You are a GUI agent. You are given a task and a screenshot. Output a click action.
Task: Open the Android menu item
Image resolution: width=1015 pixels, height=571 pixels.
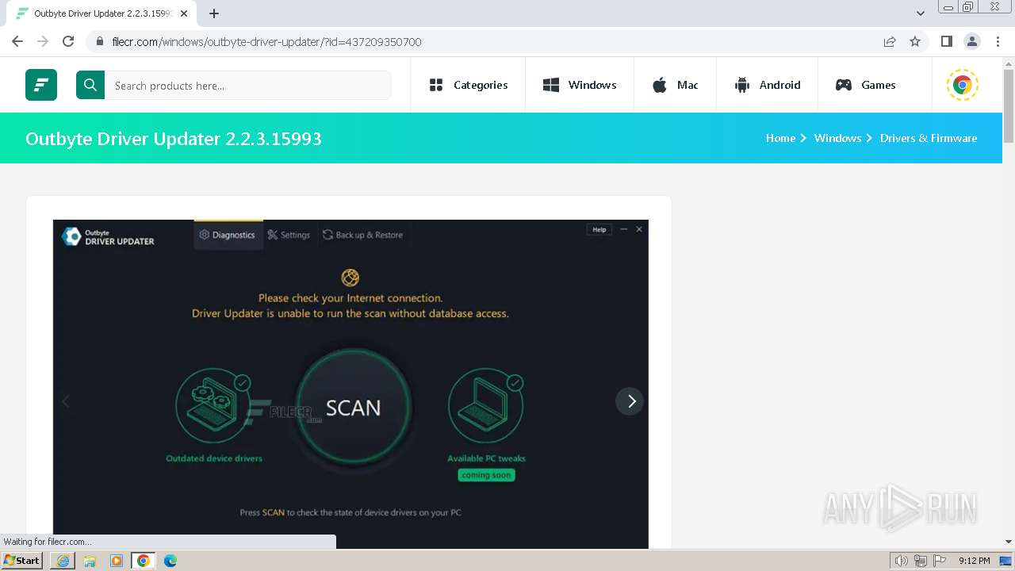coord(768,85)
